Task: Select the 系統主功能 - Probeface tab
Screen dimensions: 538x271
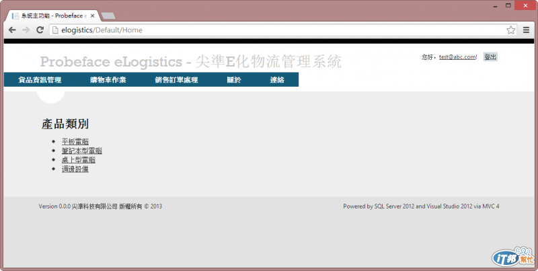Action: (52, 15)
